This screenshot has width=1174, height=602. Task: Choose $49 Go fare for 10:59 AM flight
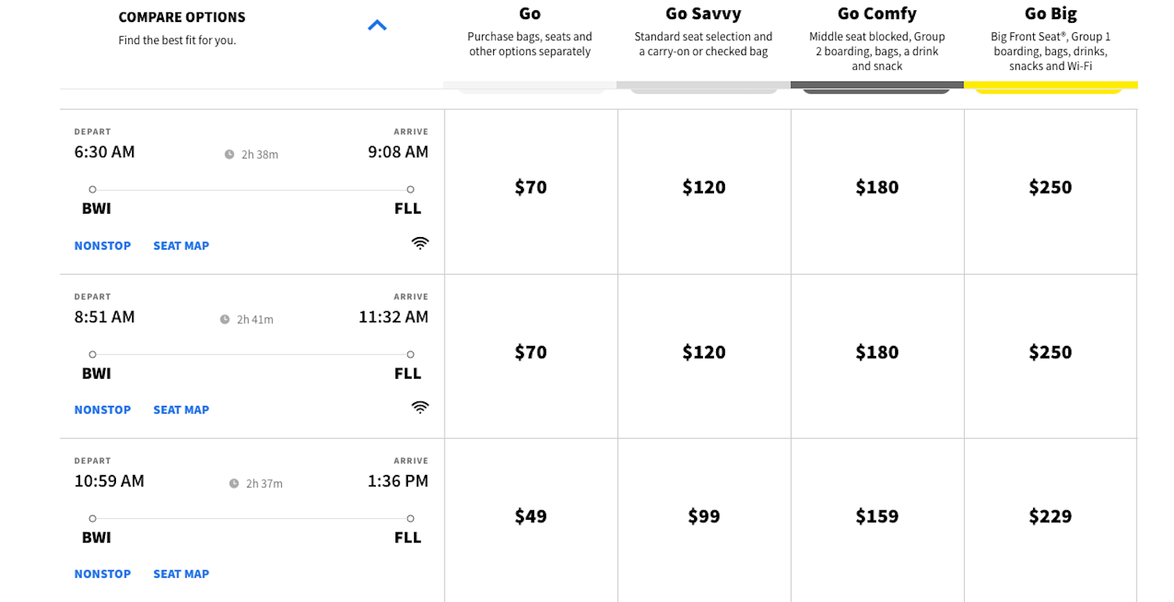click(x=531, y=517)
